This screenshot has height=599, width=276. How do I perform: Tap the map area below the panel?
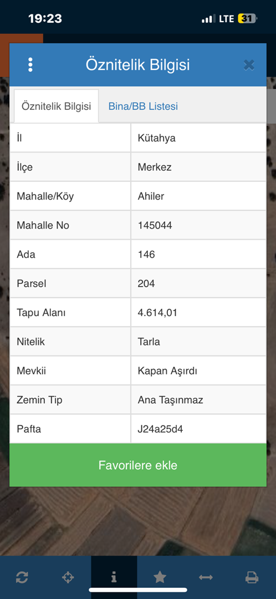point(138,521)
